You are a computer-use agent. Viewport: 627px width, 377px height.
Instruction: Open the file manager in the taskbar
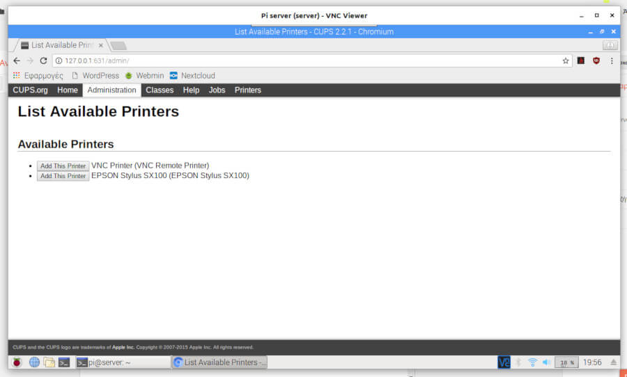pos(49,362)
